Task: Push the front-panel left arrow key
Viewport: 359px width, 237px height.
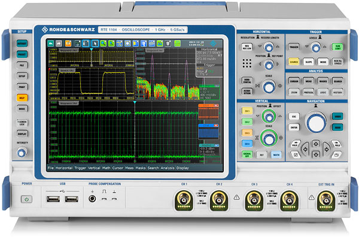Action: click(305, 149)
